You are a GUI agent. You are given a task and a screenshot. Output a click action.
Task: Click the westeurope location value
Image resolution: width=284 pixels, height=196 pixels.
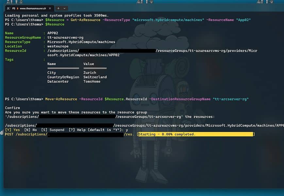click(x=58, y=46)
